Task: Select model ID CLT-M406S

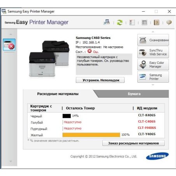Action: point(147,128)
